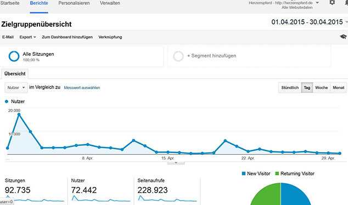
Task: Switch graph granularity to Woche
Action: coord(321,87)
